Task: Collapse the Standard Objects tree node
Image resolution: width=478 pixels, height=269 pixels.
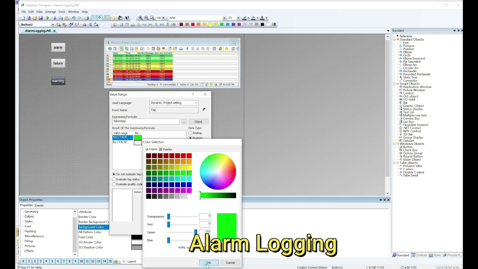Action: tap(394, 40)
